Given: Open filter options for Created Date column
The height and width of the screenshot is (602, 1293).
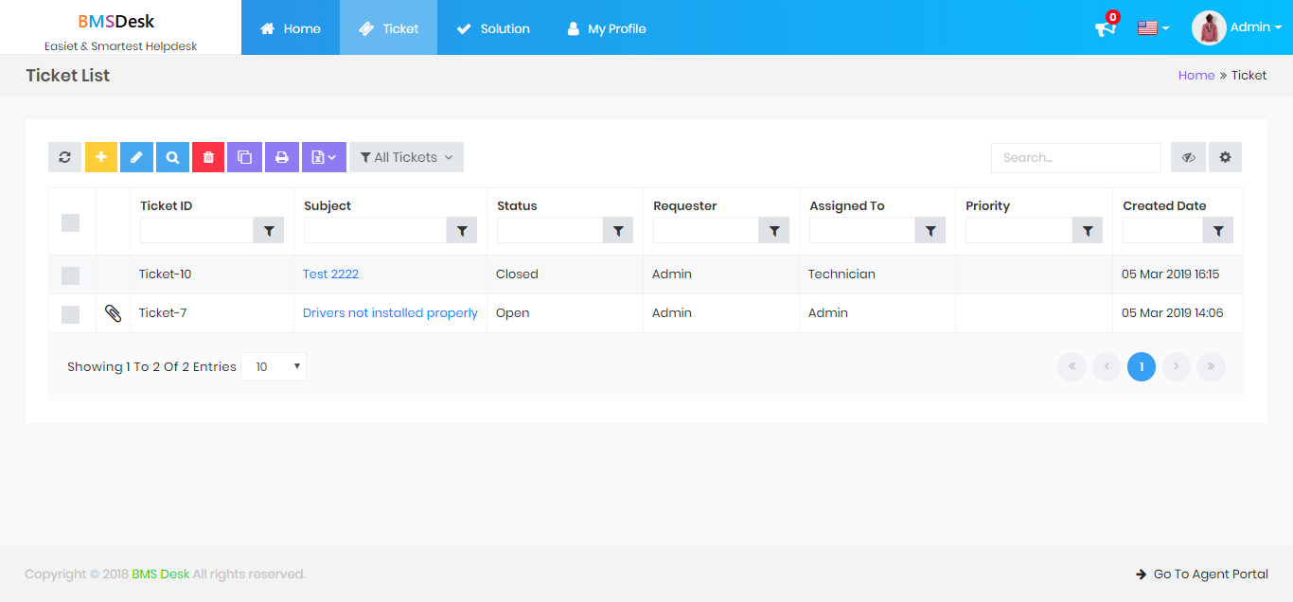Looking at the screenshot, I should pos(1218,230).
